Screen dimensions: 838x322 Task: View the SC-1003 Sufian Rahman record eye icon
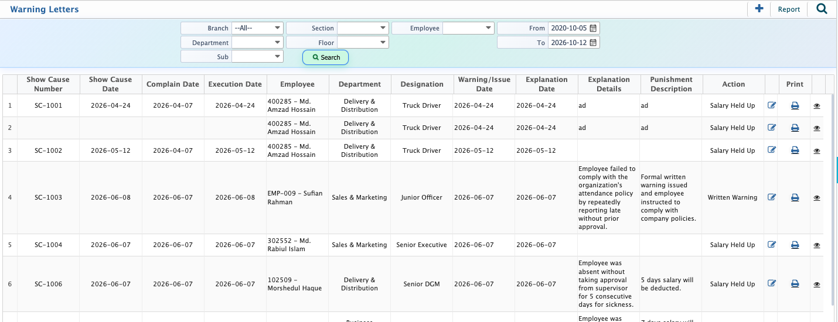(817, 198)
